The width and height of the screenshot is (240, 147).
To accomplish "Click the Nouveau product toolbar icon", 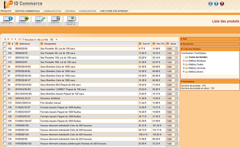I will click(x=23, y=21).
